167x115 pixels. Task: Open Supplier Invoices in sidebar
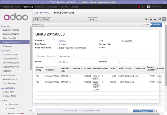click(x=10, y=55)
